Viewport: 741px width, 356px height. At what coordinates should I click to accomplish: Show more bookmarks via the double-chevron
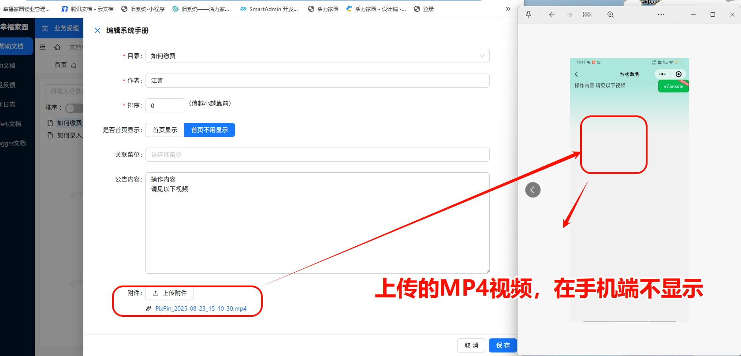tap(508, 9)
